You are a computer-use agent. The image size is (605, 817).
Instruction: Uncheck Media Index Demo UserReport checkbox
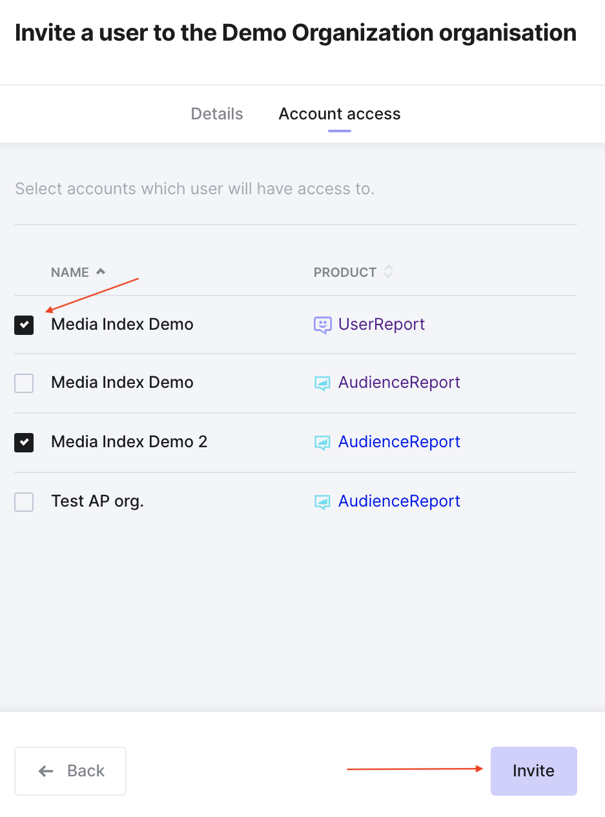pyautogui.click(x=24, y=325)
